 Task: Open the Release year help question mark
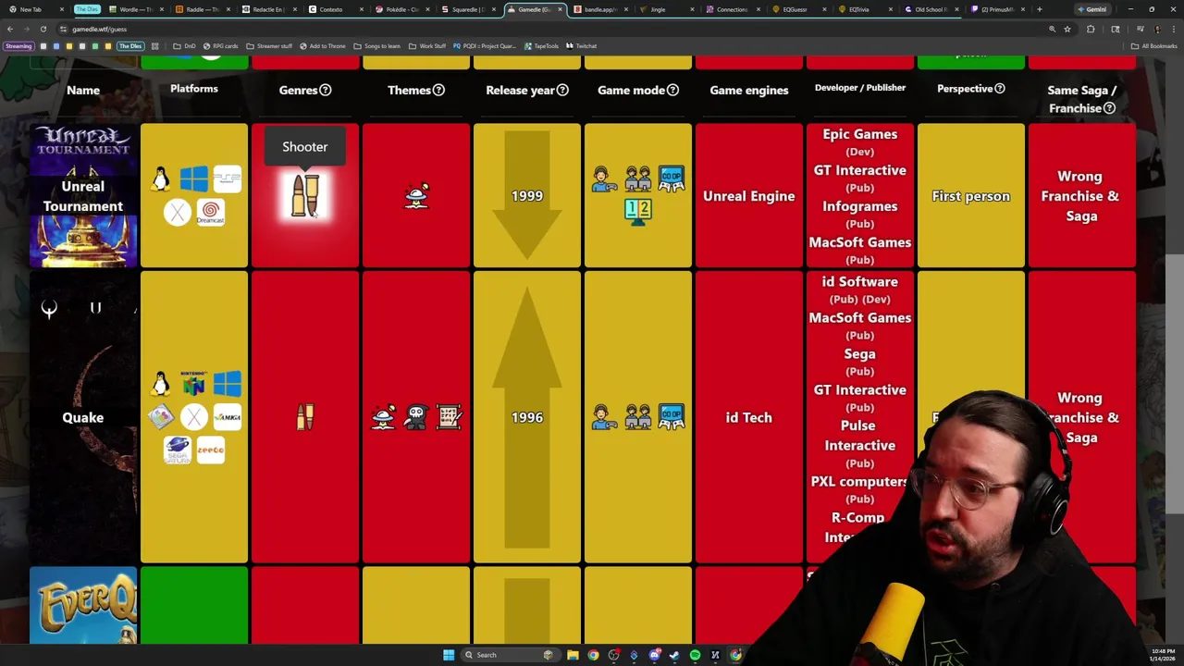pos(562,90)
